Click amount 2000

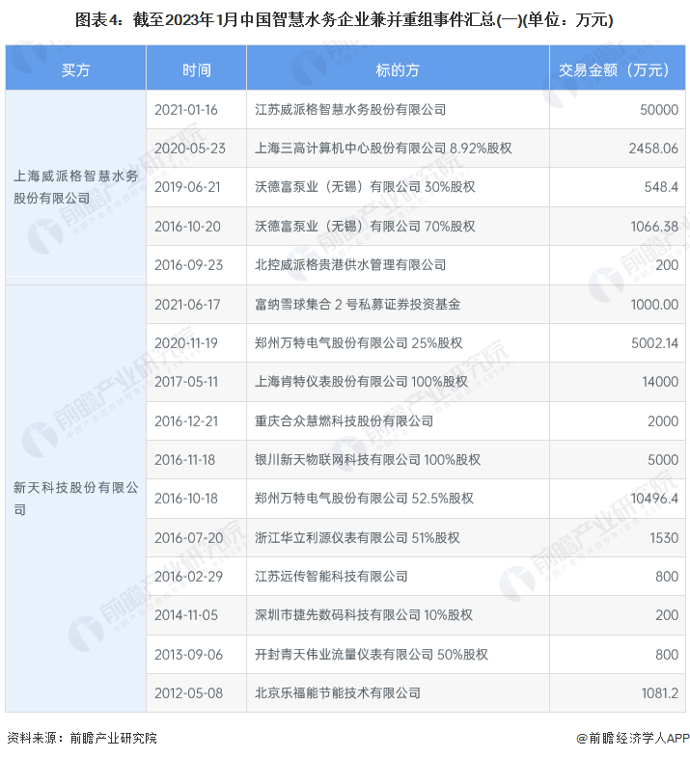[663, 421]
